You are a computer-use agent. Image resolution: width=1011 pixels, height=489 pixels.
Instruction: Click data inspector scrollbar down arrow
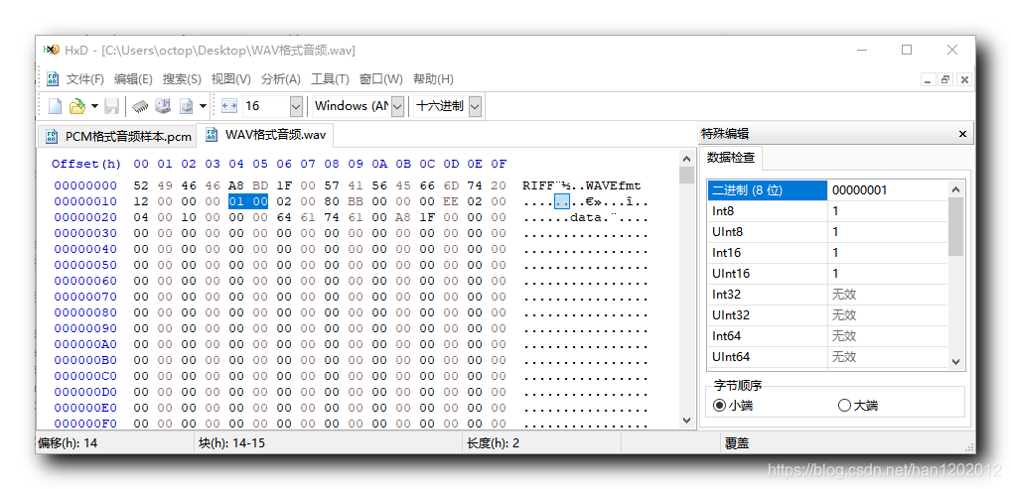click(956, 361)
